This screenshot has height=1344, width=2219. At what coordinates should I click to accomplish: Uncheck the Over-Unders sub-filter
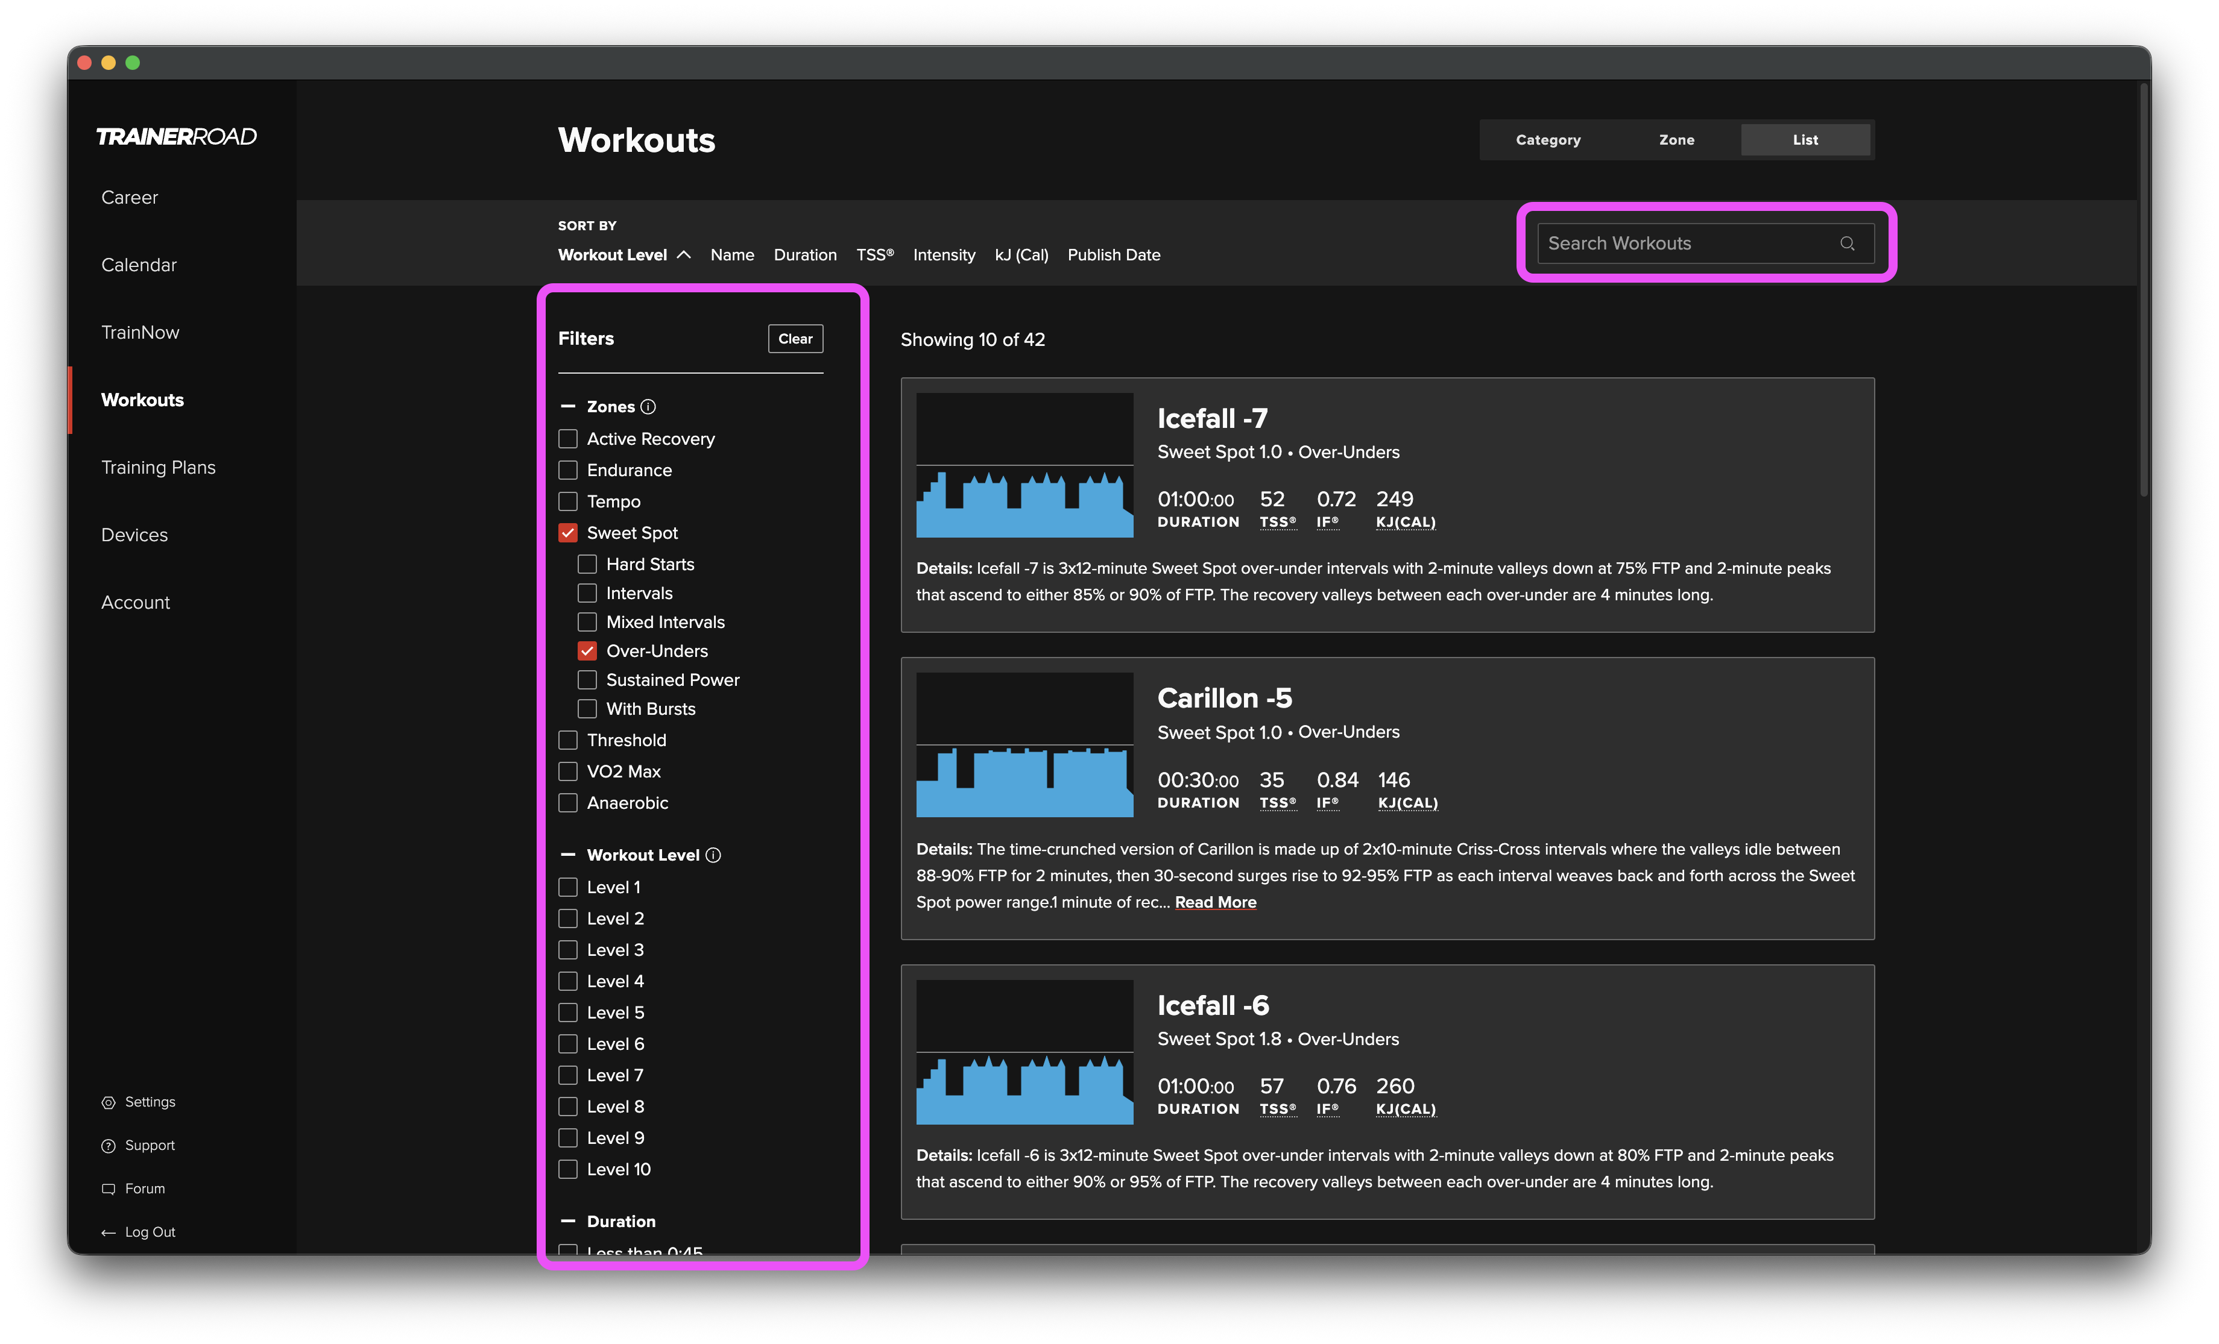pyautogui.click(x=587, y=651)
